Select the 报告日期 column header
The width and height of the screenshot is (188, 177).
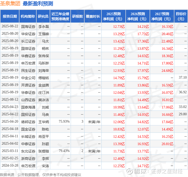pyautogui.click(x=10, y=16)
